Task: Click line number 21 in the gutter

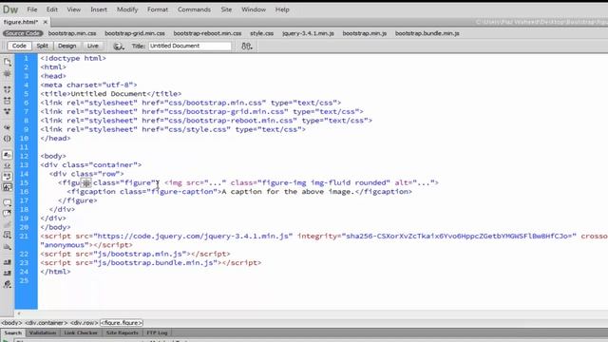Action: (x=24, y=237)
